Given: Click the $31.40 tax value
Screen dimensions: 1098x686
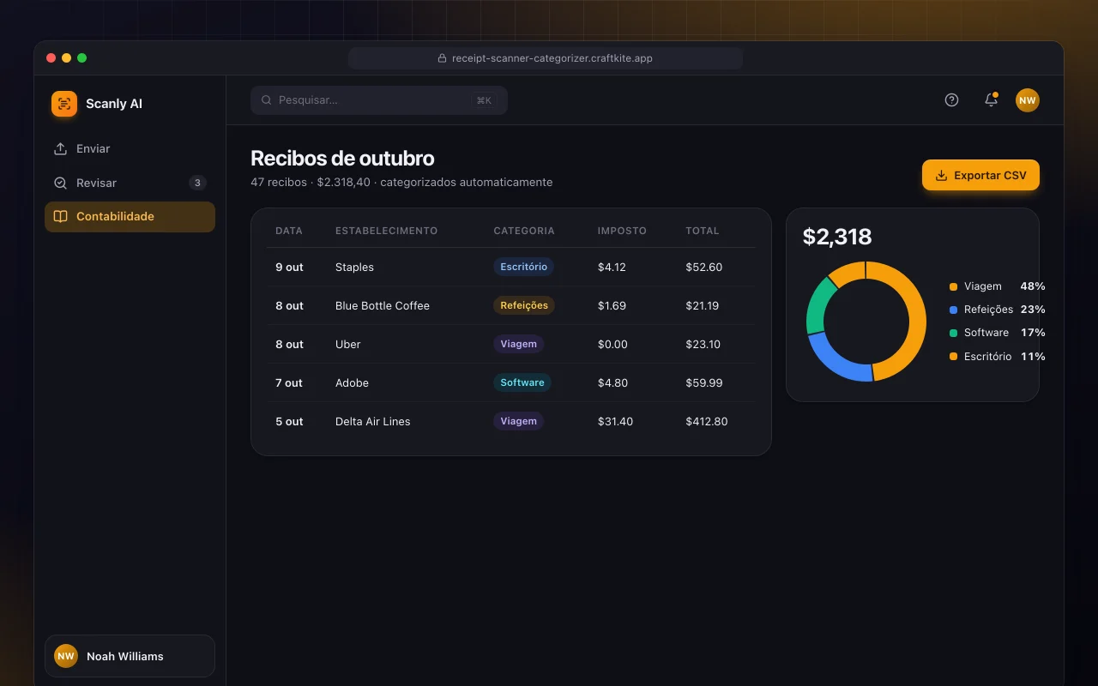Looking at the screenshot, I should click(615, 421).
